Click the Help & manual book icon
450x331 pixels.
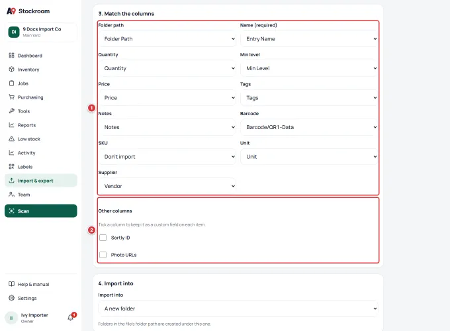(11, 284)
